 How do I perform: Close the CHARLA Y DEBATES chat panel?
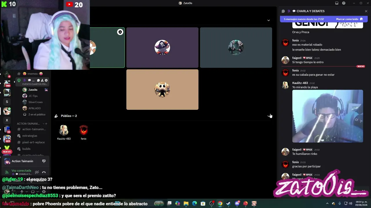[x=366, y=11]
